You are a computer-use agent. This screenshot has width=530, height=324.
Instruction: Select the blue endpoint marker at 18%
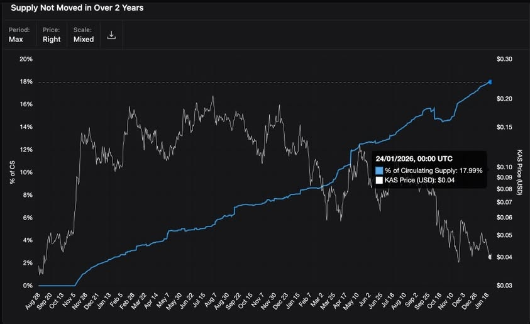pyautogui.click(x=490, y=82)
